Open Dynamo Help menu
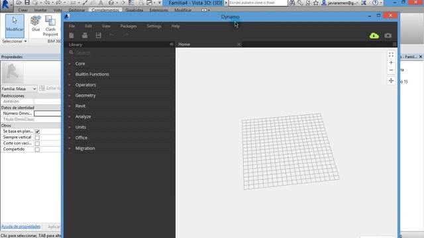Screen dimensions: 424x238 [176, 26]
